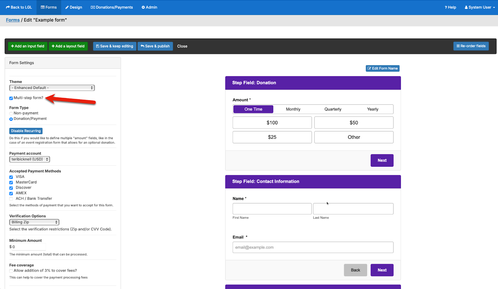498x289 pixels.
Task: Go back to LGL via arrow icon
Action: click(x=19, y=7)
